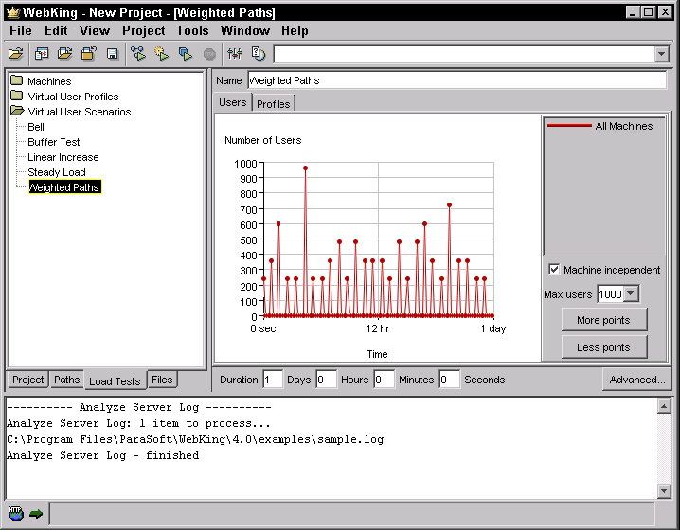Click the bottom status bar field
The image size is (680, 530).
pyautogui.click(x=351, y=514)
